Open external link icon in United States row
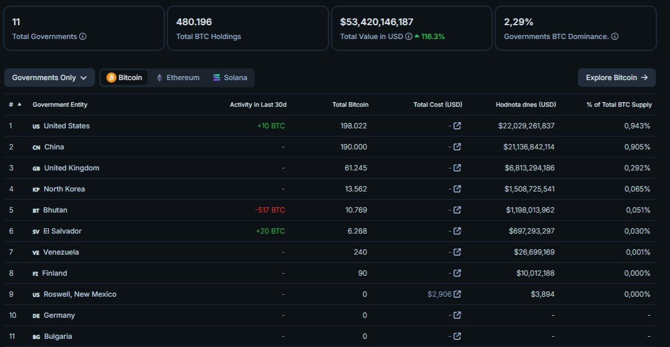 tap(457, 126)
